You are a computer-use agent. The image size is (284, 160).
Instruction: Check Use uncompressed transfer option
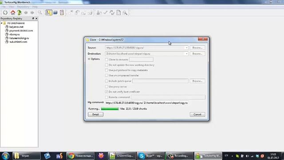106,75
